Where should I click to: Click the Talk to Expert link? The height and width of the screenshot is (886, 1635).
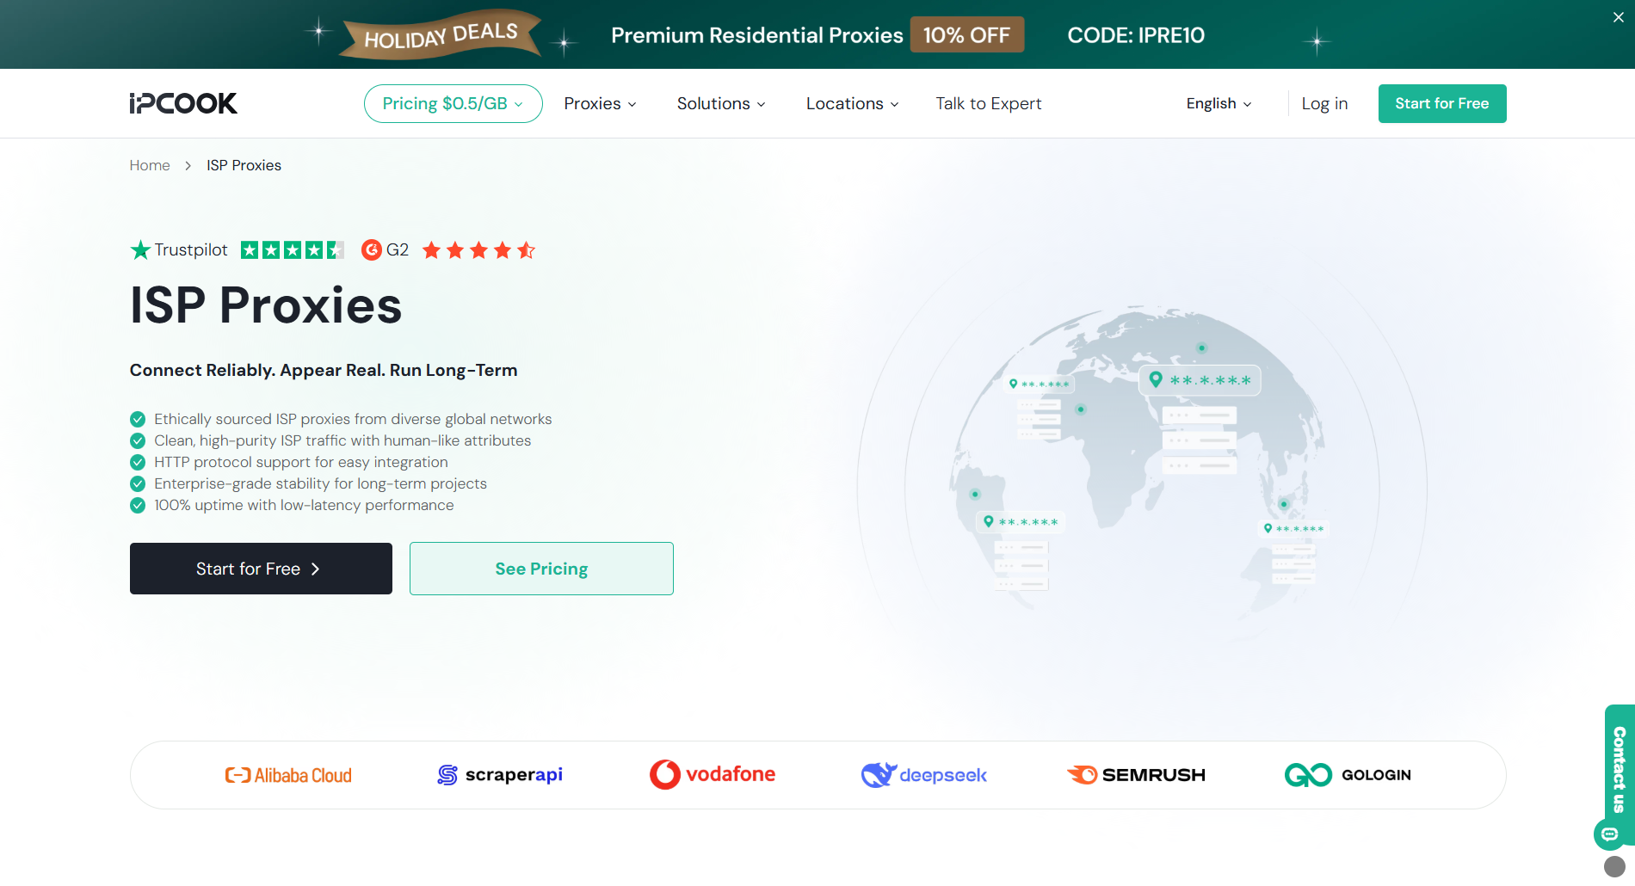[x=989, y=103]
